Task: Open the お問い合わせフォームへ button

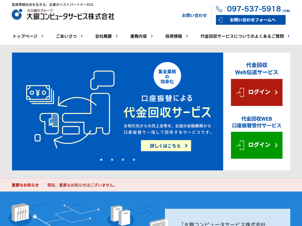Action: click(x=251, y=20)
